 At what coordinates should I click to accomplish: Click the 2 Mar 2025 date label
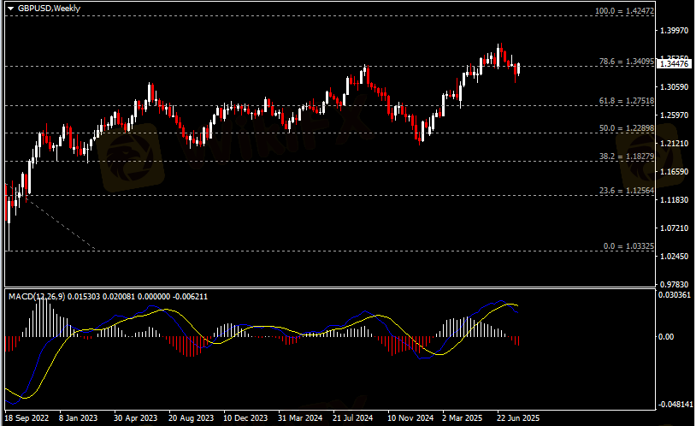pyautogui.click(x=462, y=418)
